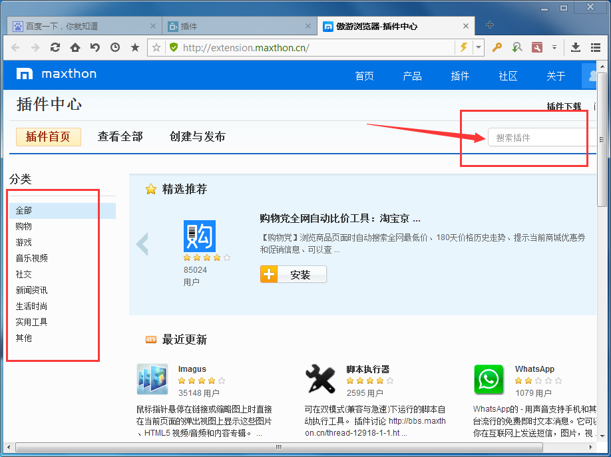The height and width of the screenshot is (457, 611).
Task: Select the 傲游浏览器-插件中心 tab
Action: (396, 26)
